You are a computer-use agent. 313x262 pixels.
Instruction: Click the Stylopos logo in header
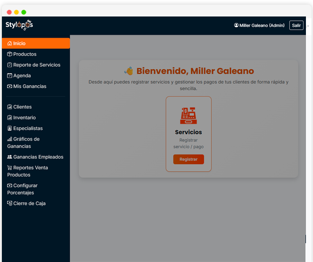(x=19, y=25)
